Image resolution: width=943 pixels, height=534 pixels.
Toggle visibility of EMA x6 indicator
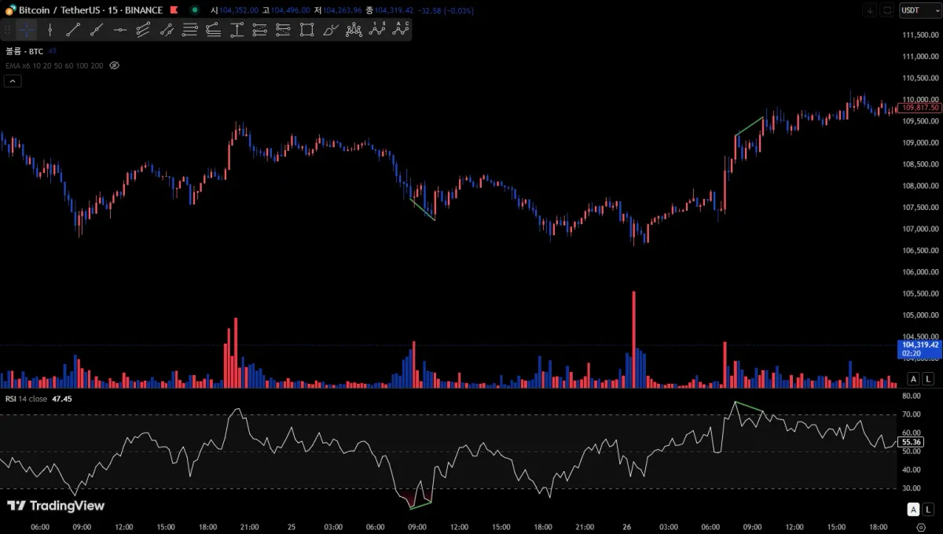(x=114, y=65)
